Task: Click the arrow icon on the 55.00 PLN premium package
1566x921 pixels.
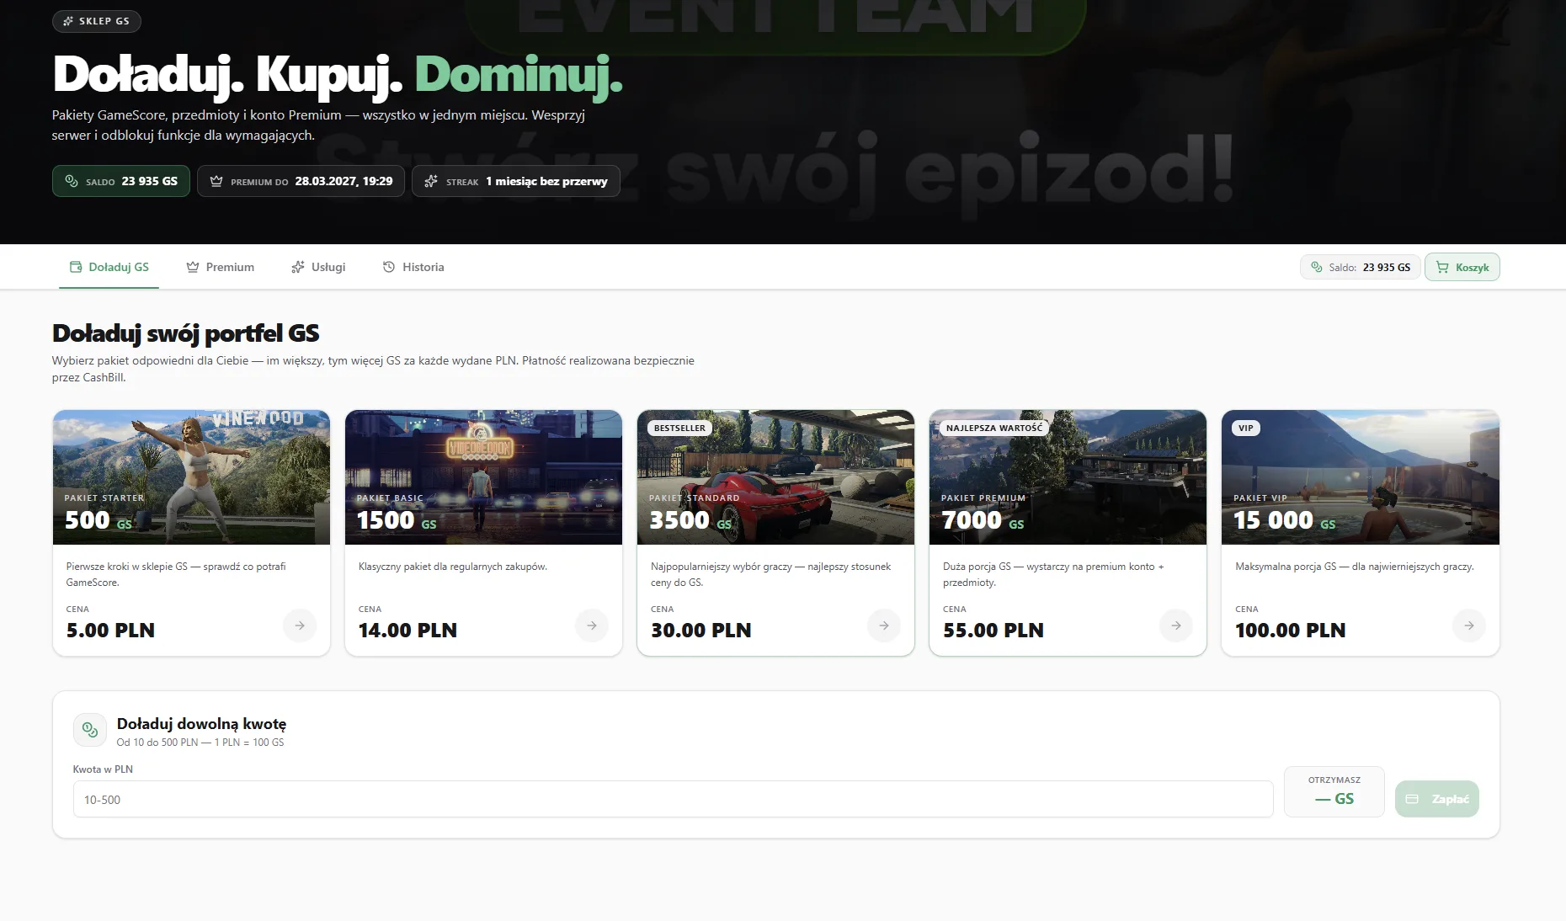Action: click(x=1176, y=626)
